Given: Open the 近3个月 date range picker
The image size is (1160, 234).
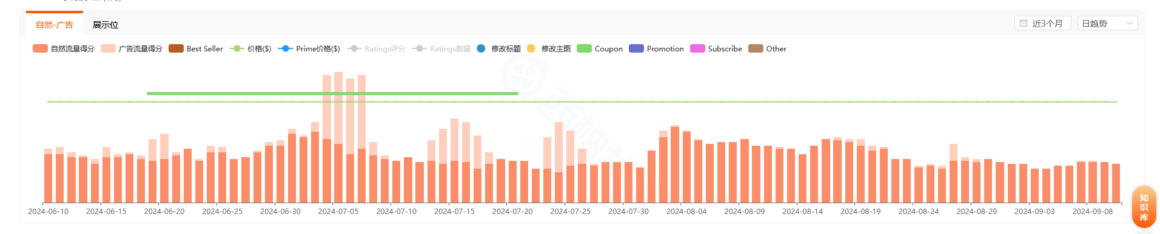Looking at the screenshot, I should (1043, 24).
